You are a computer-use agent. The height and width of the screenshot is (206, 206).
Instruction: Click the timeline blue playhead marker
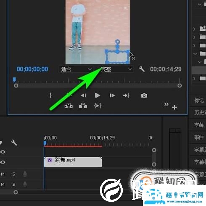(45, 143)
